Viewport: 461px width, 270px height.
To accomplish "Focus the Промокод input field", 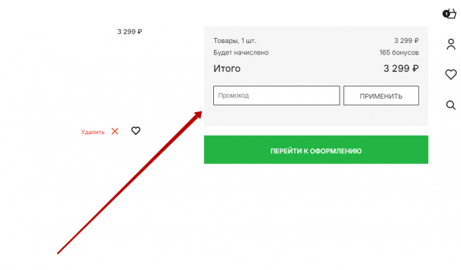I will click(x=276, y=96).
